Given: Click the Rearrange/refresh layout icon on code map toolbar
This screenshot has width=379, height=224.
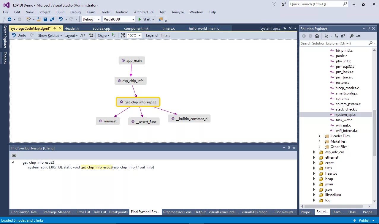Looking at the screenshot, I should [91, 35].
